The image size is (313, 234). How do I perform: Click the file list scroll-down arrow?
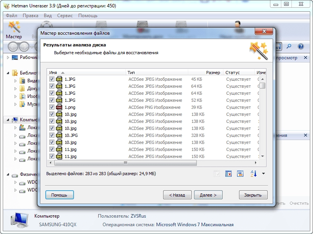[x=263, y=156]
